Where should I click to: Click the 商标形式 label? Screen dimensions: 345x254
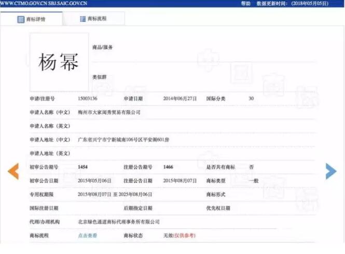click(216, 195)
